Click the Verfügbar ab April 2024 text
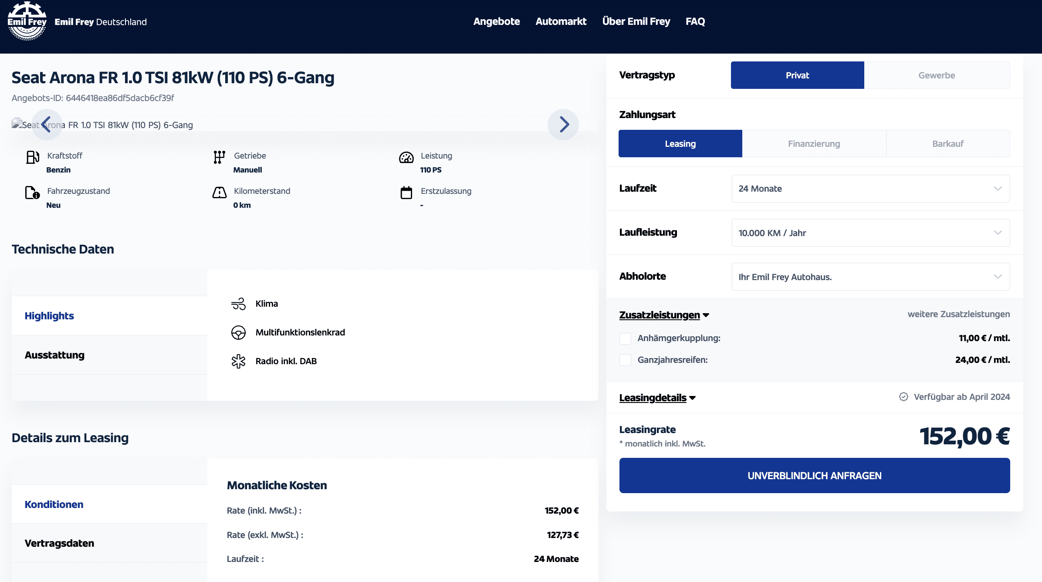Viewport: 1042px width, 582px height. [x=962, y=397]
